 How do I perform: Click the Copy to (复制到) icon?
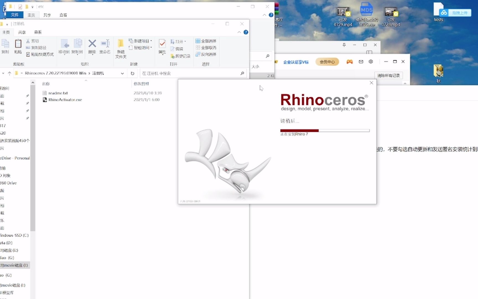[x=77, y=46]
